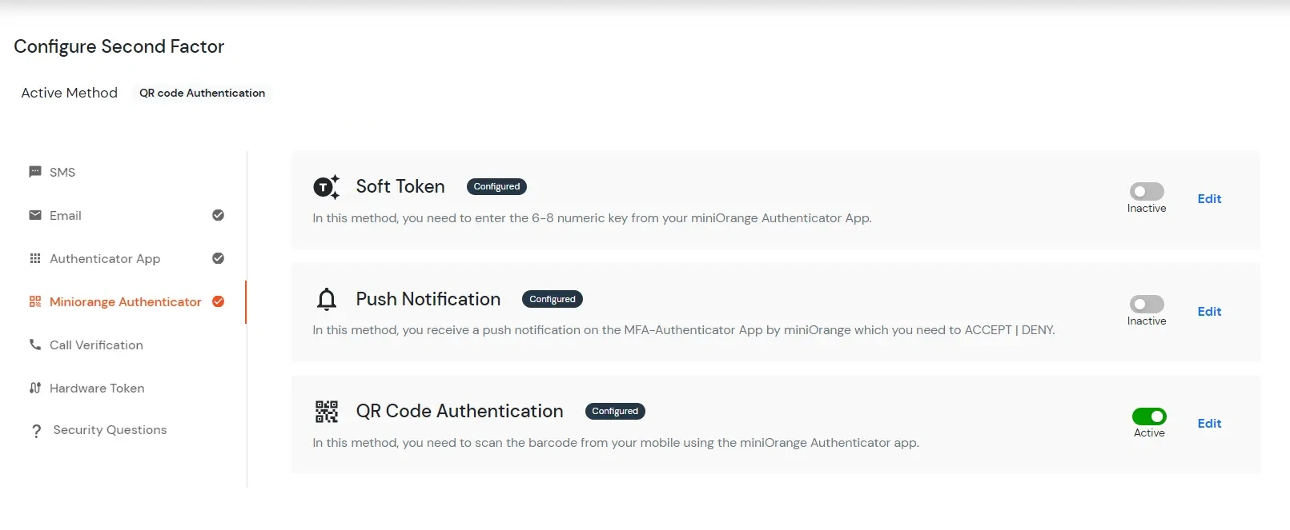The width and height of the screenshot is (1290, 530).
Task: Click the "Inactive" label under Push Notification toggle
Action: pyautogui.click(x=1147, y=321)
